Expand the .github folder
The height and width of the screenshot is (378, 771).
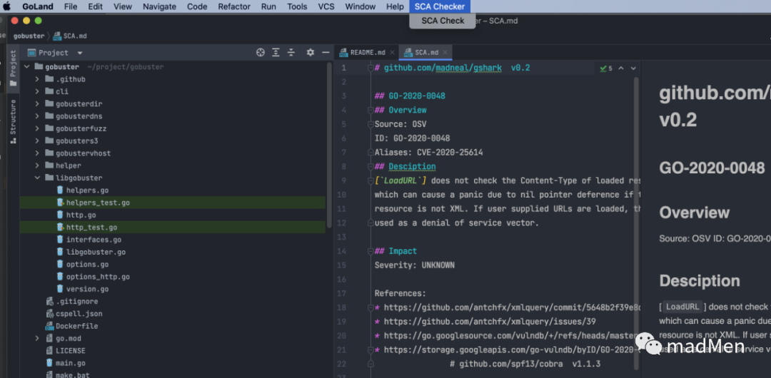[x=37, y=79]
